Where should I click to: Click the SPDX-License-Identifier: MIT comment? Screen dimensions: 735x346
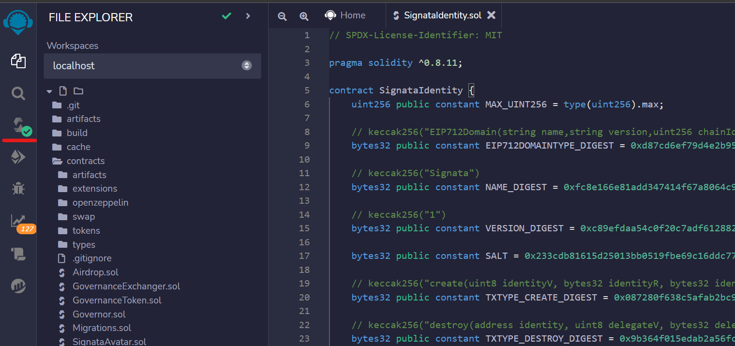coord(416,35)
